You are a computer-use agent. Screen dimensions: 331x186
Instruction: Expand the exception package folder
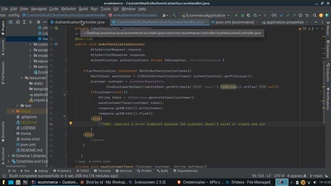click(30, 50)
